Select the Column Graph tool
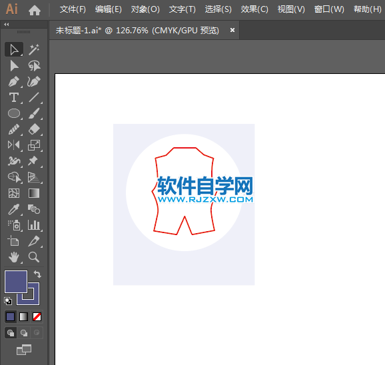This screenshot has height=365, width=385. pos(34,225)
